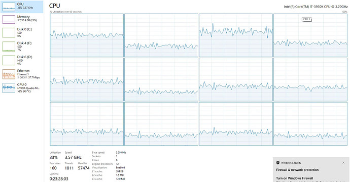Select Disk 6 (D:) in sidebar

(x=22, y=60)
